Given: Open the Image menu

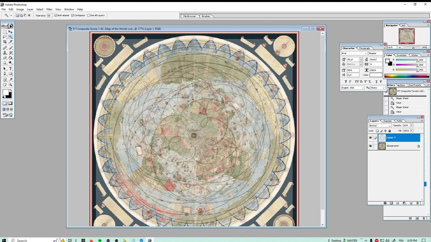Looking at the screenshot, I should (20, 9).
